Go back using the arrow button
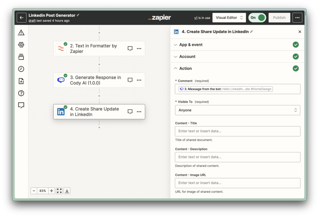The image size is (319, 217). (x=21, y=18)
